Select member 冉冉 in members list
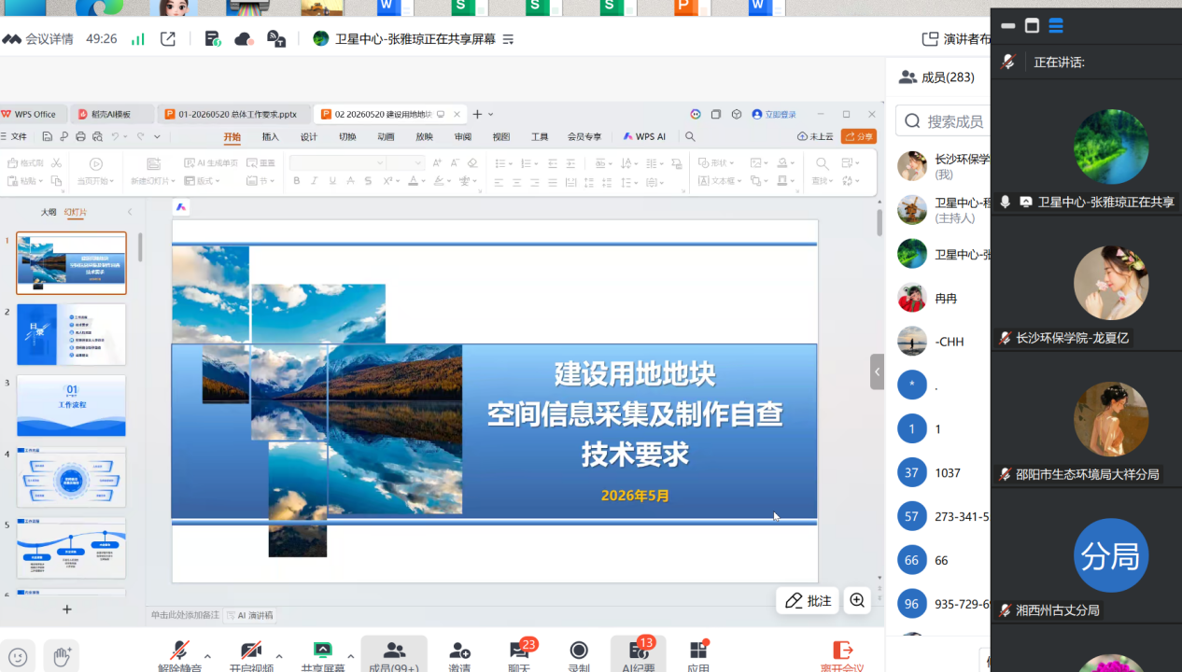Image resolution: width=1182 pixels, height=672 pixels. click(943, 299)
